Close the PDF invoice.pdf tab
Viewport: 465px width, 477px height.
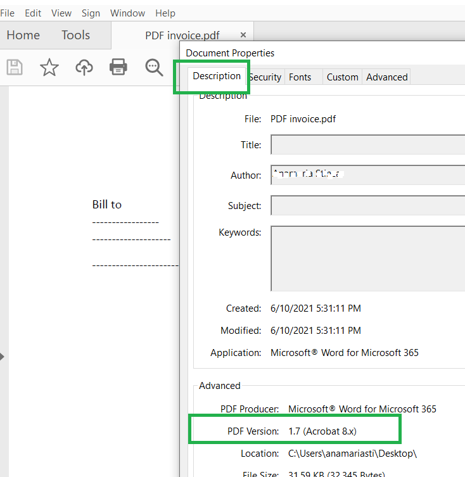[243, 35]
